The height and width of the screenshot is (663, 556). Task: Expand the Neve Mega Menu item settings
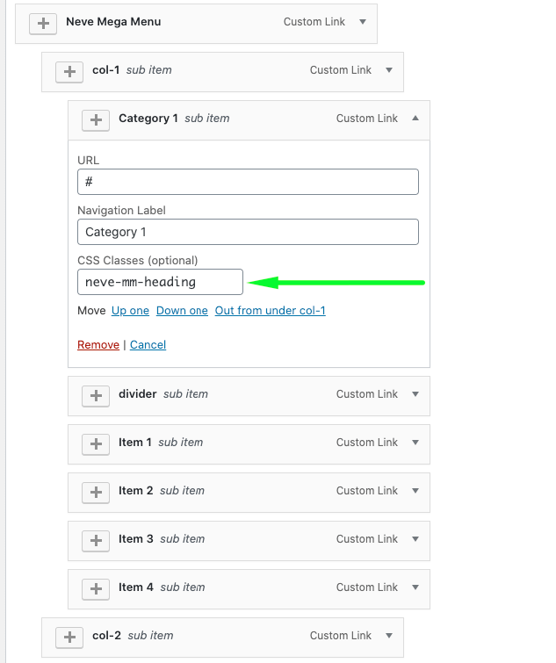363,22
